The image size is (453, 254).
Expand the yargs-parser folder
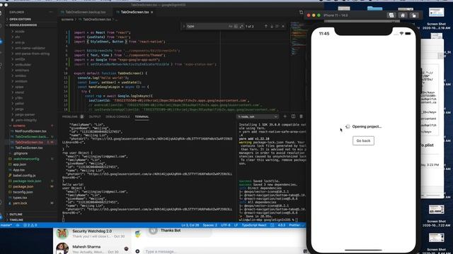25,114
